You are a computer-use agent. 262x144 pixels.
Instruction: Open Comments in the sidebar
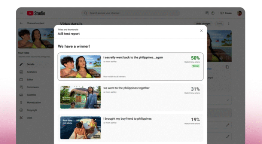33,87
